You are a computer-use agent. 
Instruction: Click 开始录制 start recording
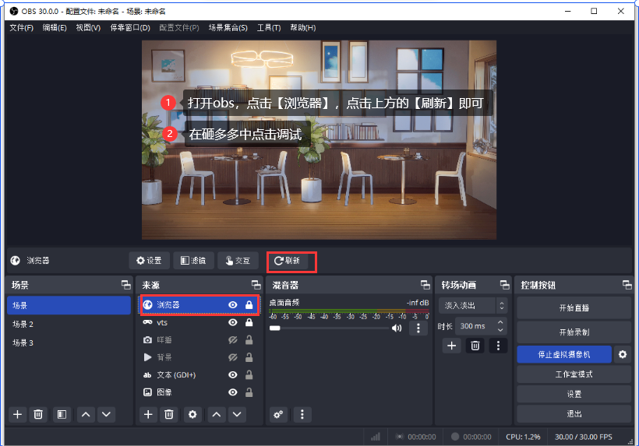(574, 332)
